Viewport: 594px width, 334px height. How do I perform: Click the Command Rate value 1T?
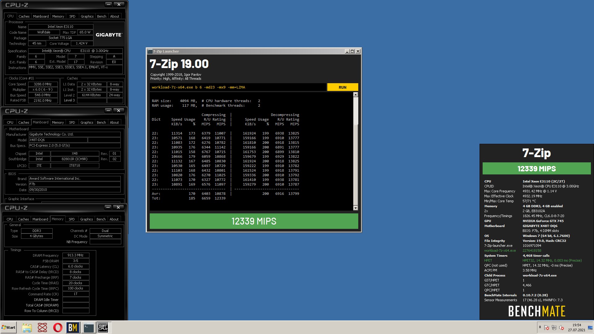point(76,294)
